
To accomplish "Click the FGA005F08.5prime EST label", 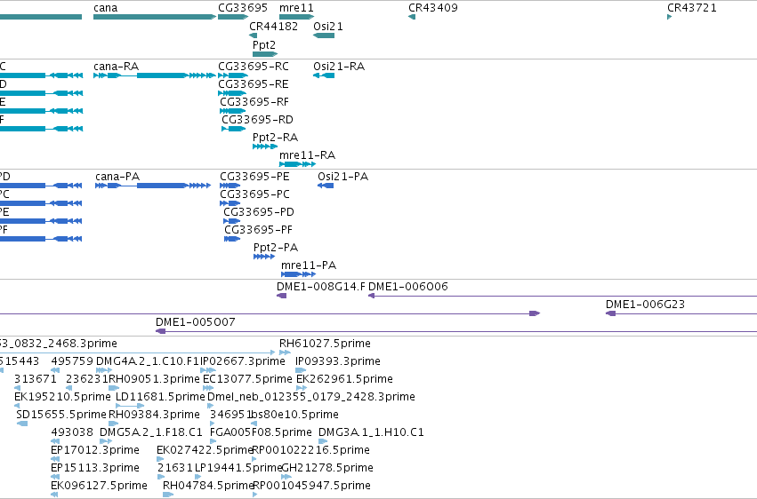I will pos(261,432).
